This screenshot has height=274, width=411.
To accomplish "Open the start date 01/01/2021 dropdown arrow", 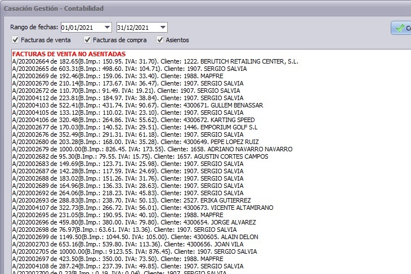I will click(x=107, y=27).
